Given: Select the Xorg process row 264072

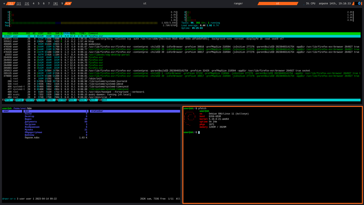Looking at the screenshot, I should click(181, 39).
